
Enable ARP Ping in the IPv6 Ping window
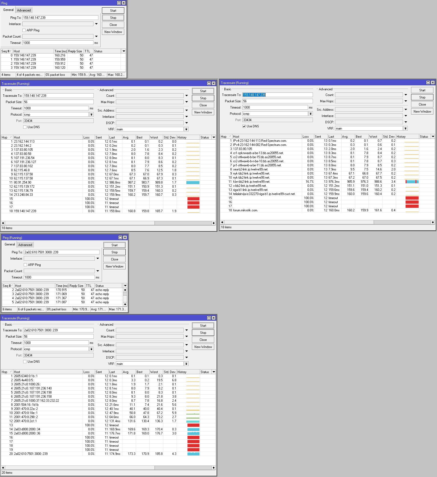click(25, 265)
